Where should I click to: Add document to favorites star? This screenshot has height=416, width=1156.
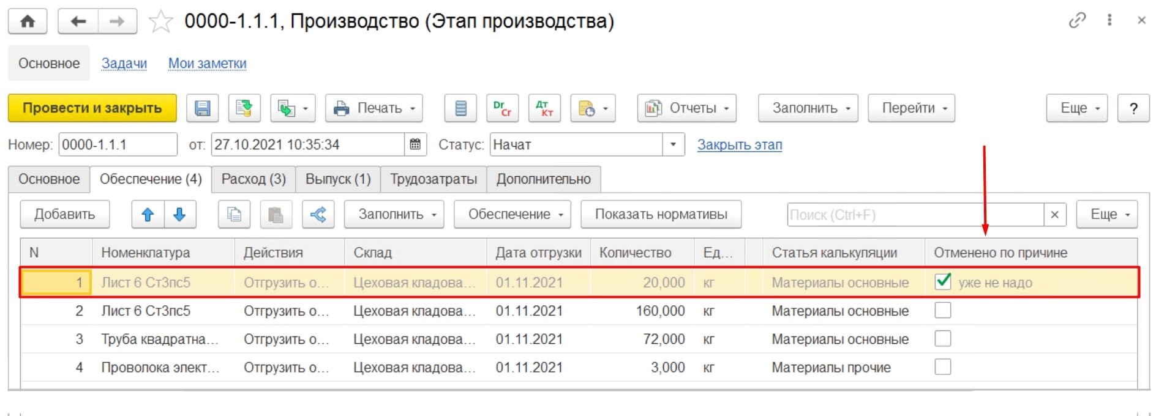coord(160,21)
